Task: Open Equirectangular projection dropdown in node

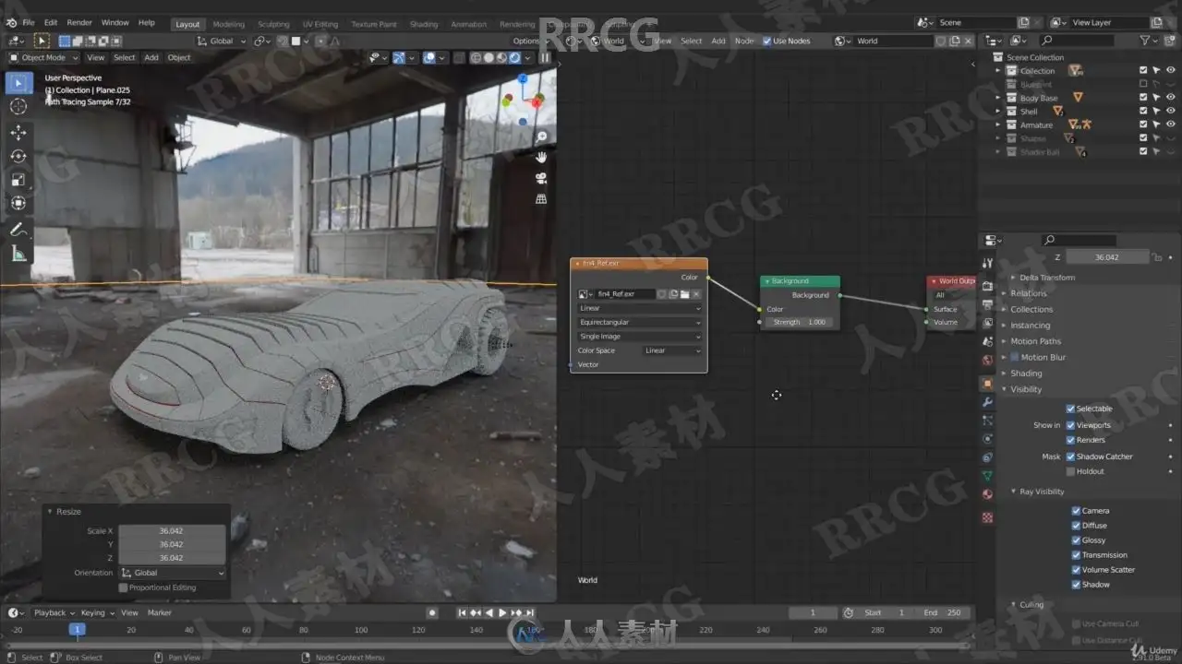Action: pyautogui.click(x=639, y=322)
